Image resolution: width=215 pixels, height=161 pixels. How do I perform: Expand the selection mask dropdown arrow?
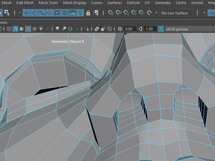tap(19, 13)
